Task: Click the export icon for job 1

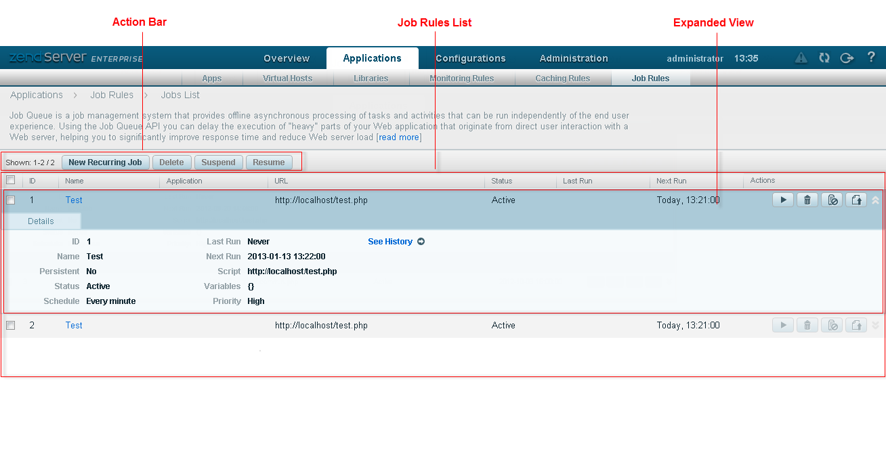Action: pos(856,200)
